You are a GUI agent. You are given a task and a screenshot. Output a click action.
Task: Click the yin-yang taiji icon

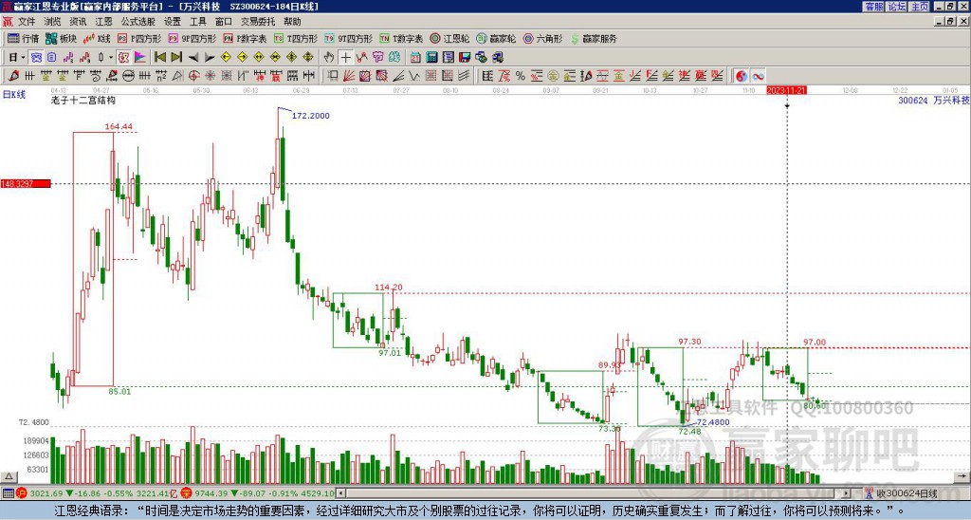pyautogui.click(x=741, y=76)
